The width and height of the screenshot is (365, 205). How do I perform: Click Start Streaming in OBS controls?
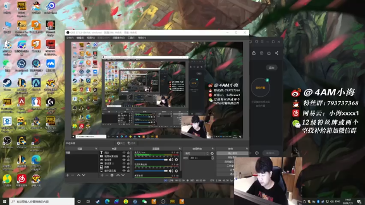tap(232, 153)
